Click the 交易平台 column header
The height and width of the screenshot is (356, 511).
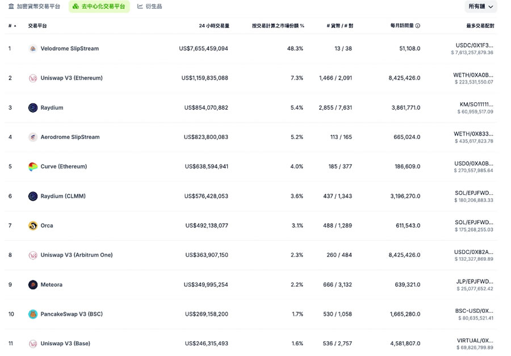pos(37,26)
